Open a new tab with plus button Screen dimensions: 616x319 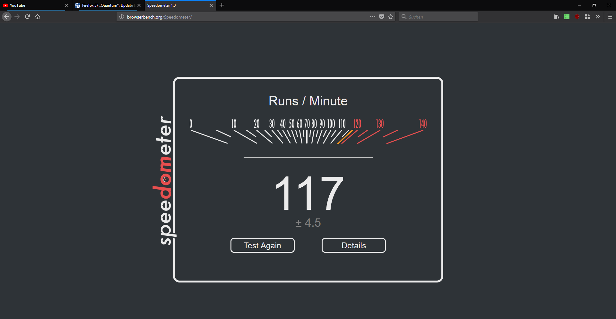click(x=222, y=5)
